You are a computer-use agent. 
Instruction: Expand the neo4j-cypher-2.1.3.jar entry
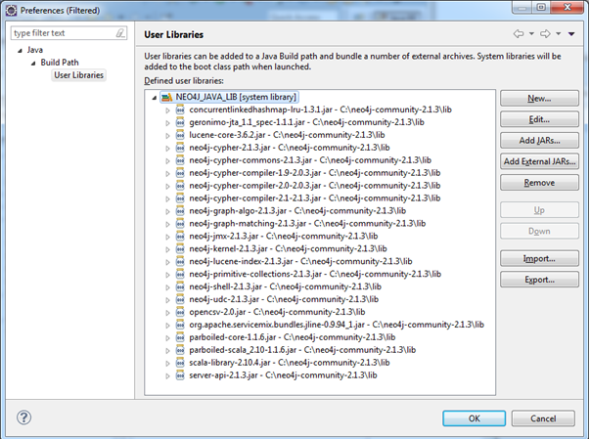(167, 149)
